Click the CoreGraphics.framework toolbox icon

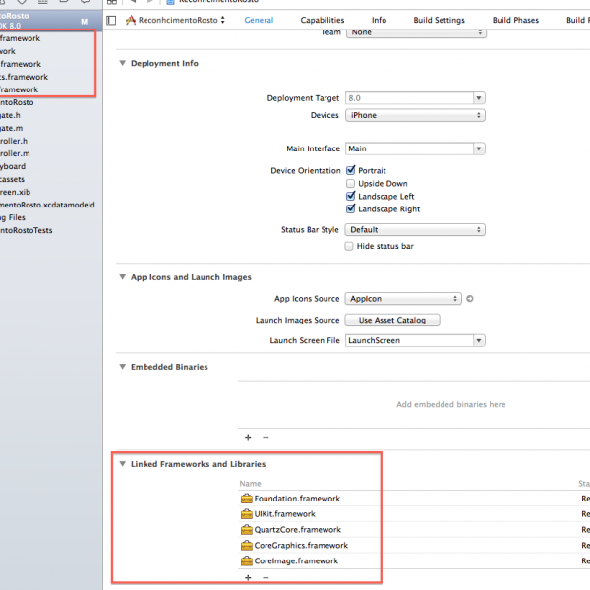[x=247, y=545]
